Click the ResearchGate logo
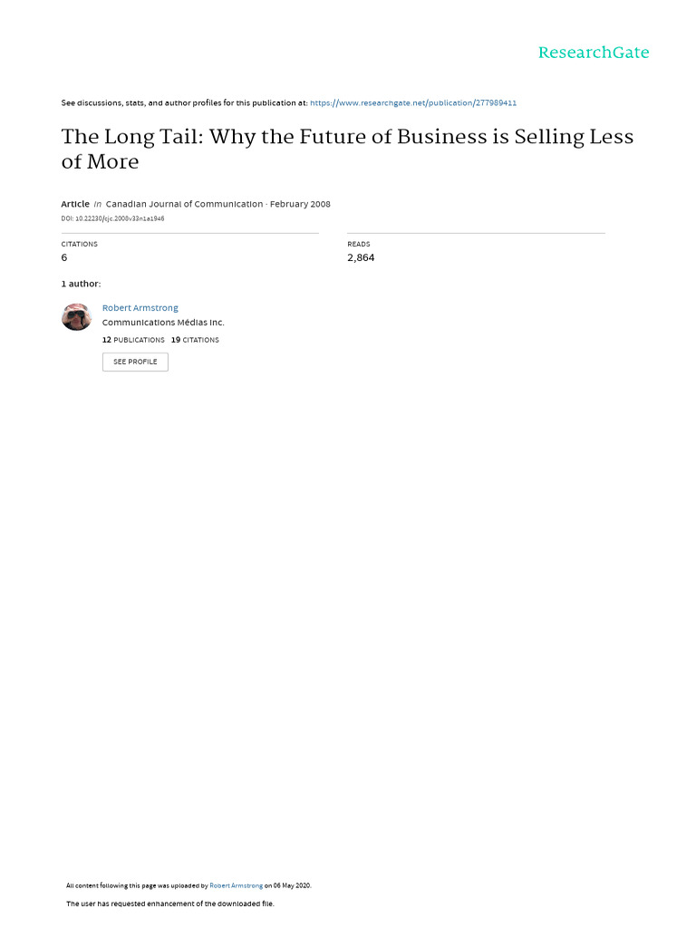 coord(594,53)
